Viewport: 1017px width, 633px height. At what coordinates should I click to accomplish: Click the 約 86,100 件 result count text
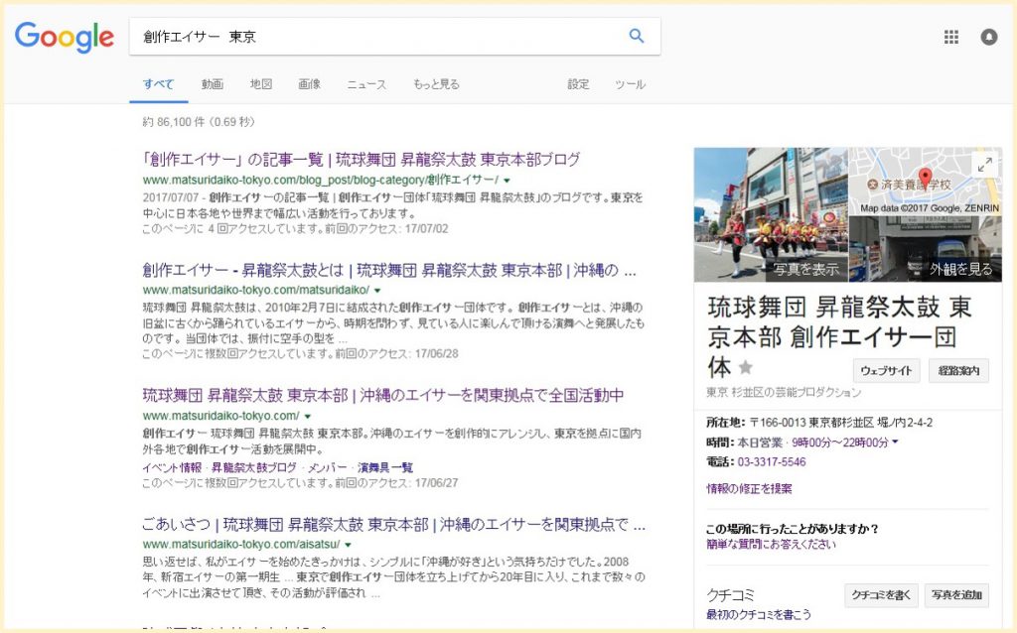click(173, 122)
